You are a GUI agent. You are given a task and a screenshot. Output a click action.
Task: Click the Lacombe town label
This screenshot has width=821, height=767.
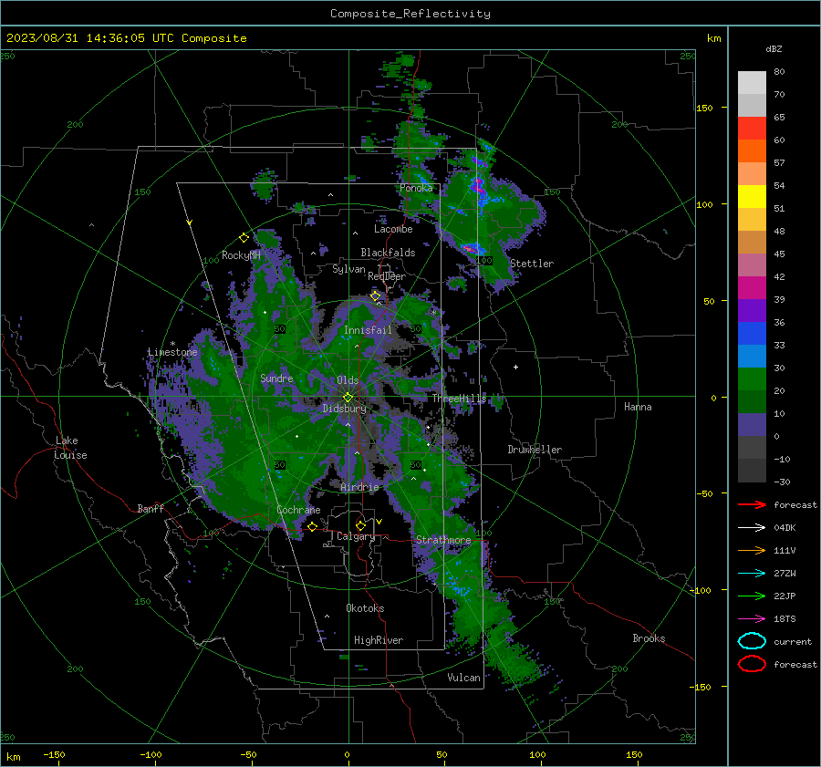(393, 229)
